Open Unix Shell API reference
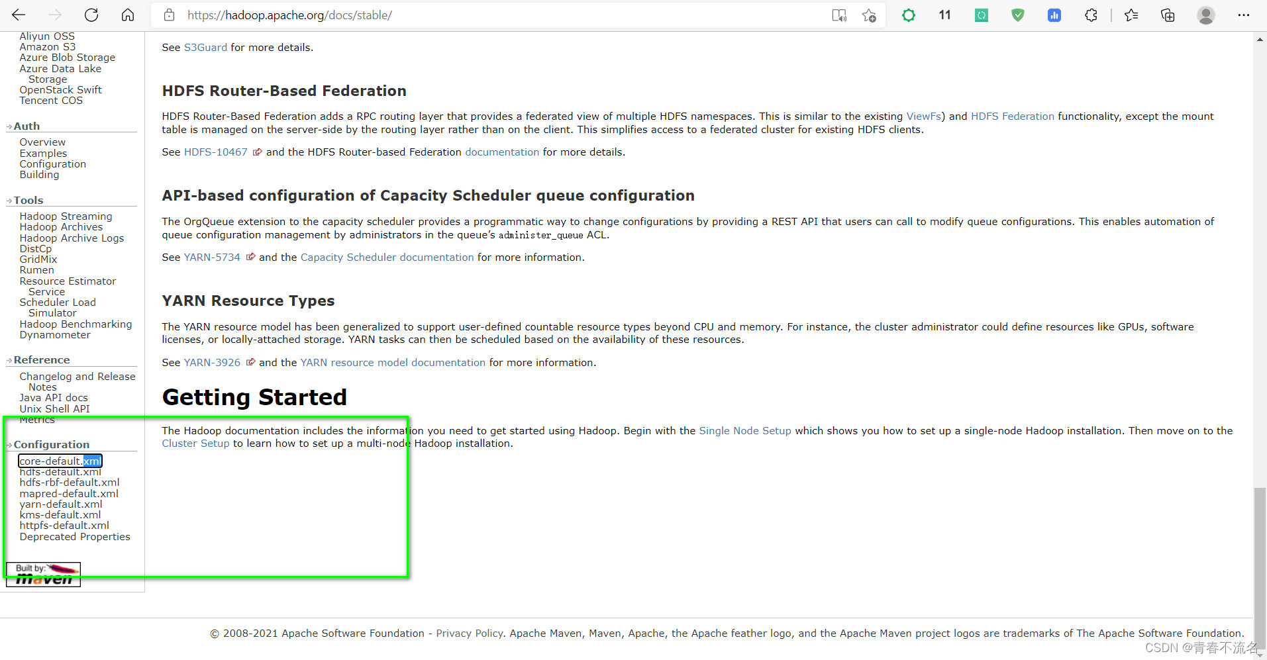The width and height of the screenshot is (1267, 660). [x=54, y=409]
